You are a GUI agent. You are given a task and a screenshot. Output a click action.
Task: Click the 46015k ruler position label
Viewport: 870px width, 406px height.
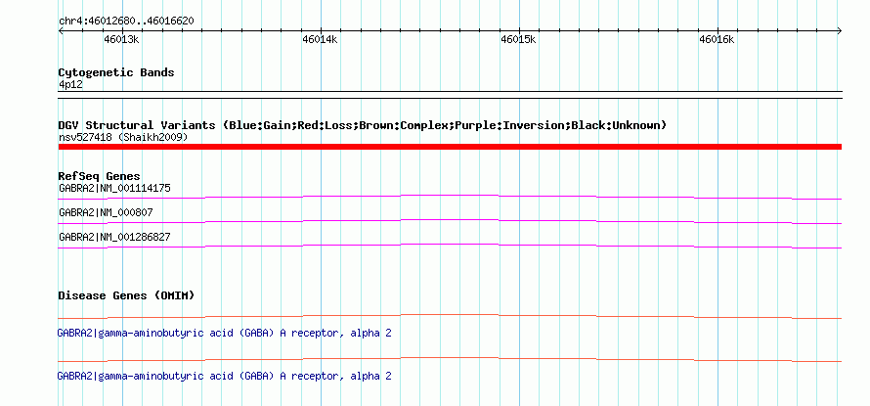click(518, 39)
